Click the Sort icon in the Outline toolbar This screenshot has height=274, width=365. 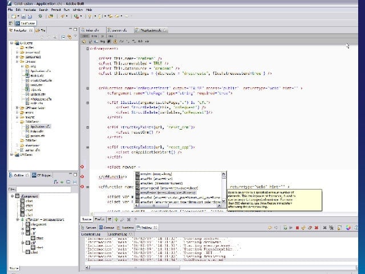[x=56, y=182]
